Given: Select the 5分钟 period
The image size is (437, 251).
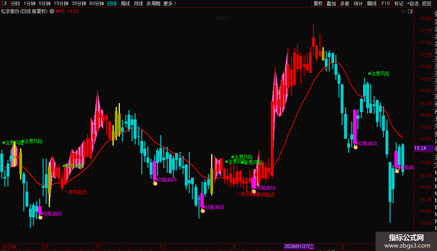Looking at the screenshot, I should pyautogui.click(x=44, y=3).
